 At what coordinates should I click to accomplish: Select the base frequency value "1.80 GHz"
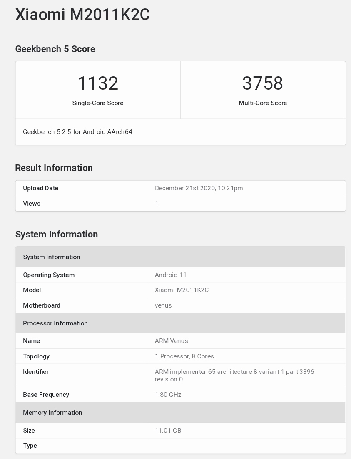click(168, 395)
